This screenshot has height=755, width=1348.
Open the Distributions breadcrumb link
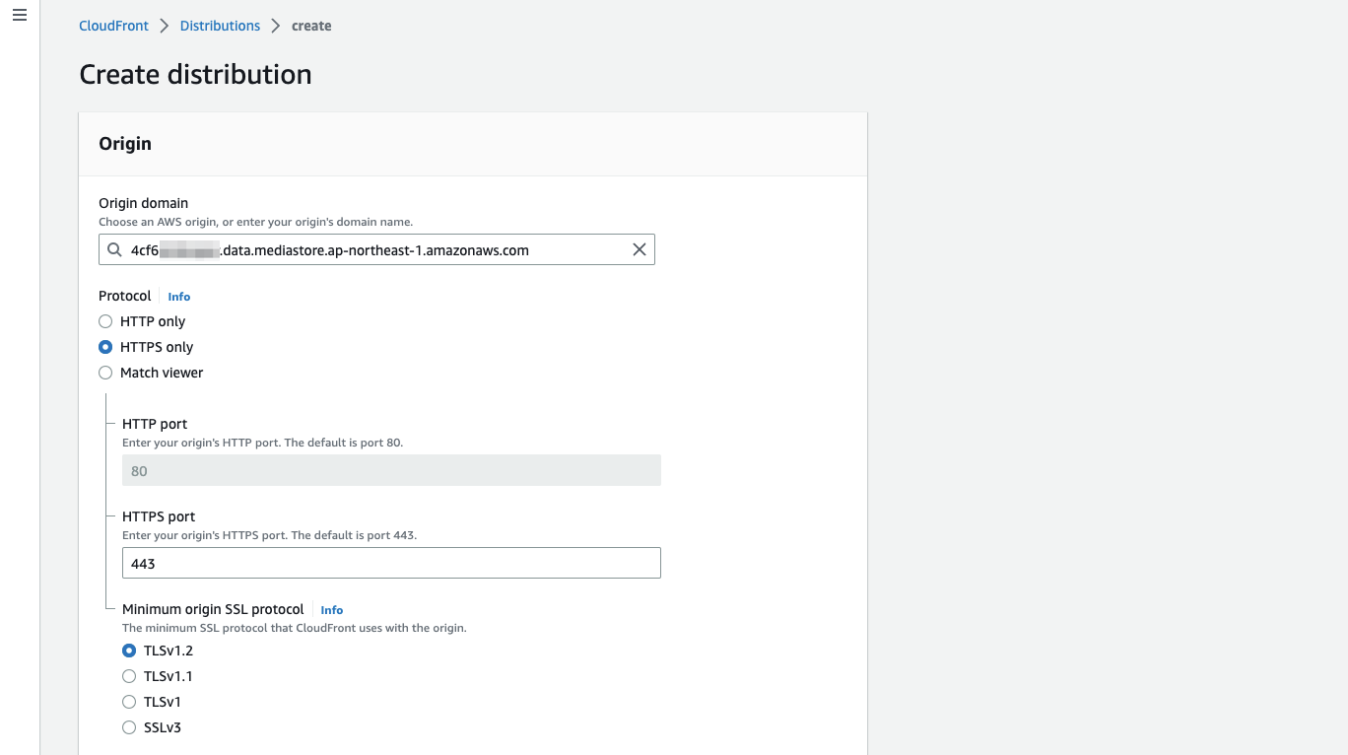pos(220,26)
